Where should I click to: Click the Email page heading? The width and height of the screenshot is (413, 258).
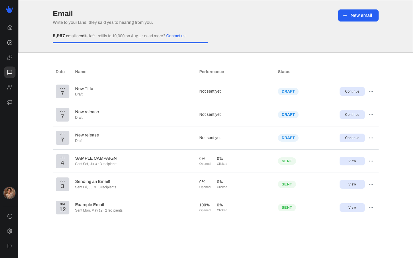point(63,13)
